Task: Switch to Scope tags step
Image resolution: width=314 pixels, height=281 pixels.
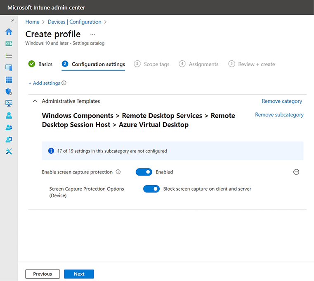Action: tap(152, 64)
